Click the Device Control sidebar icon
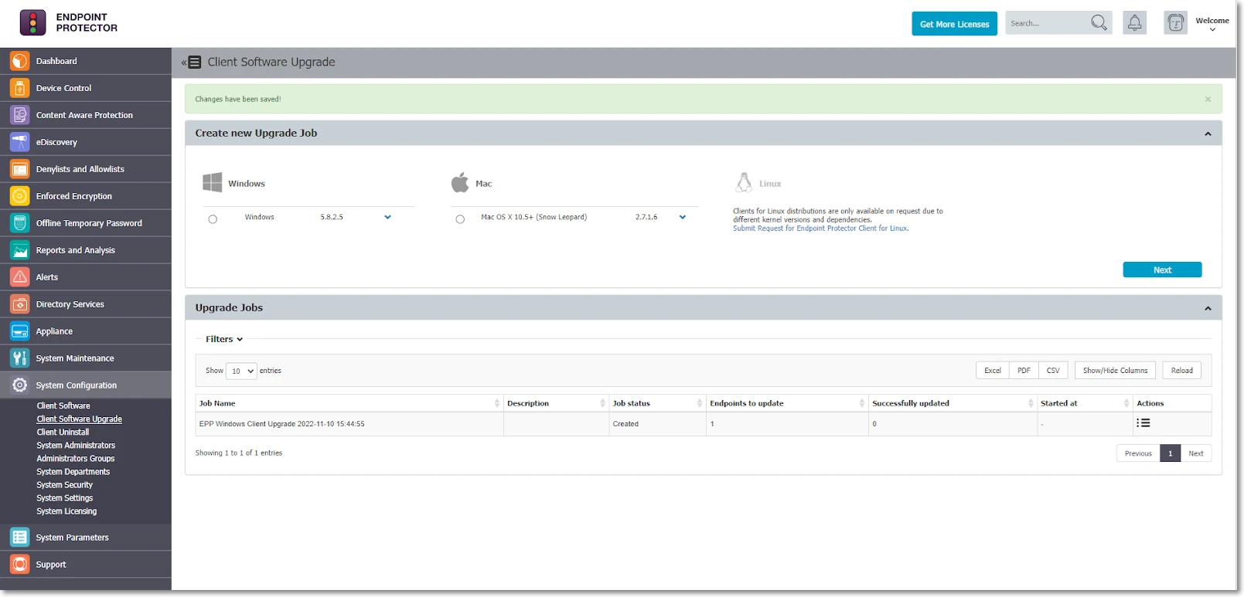The height and width of the screenshot is (597, 1244). (x=20, y=88)
